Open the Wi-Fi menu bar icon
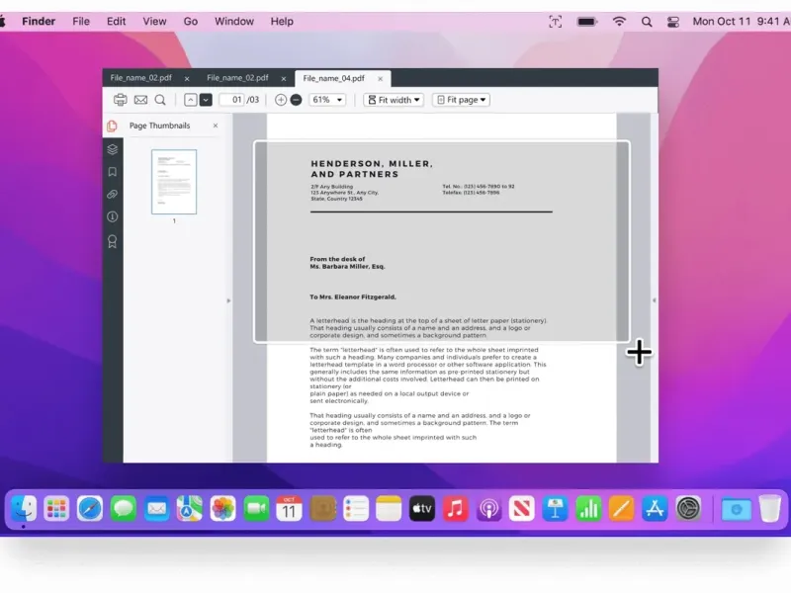The image size is (791, 593). pyautogui.click(x=619, y=21)
